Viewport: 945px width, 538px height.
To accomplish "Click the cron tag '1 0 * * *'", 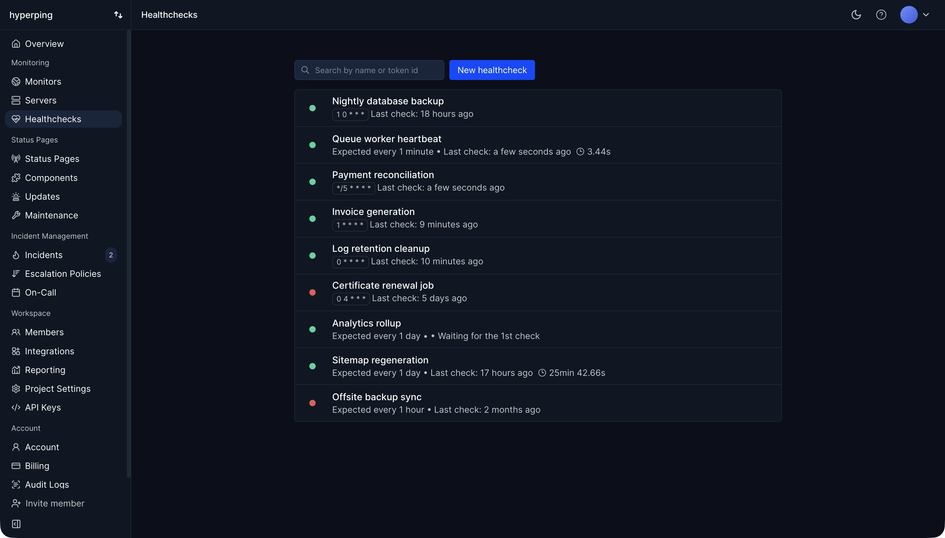I will (350, 114).
